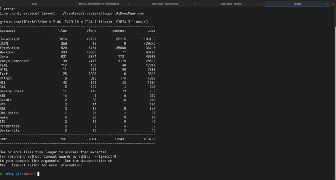Click the Java files count 621
The height and width of the screenshot is (180, 336).
(x=64, y=57)
